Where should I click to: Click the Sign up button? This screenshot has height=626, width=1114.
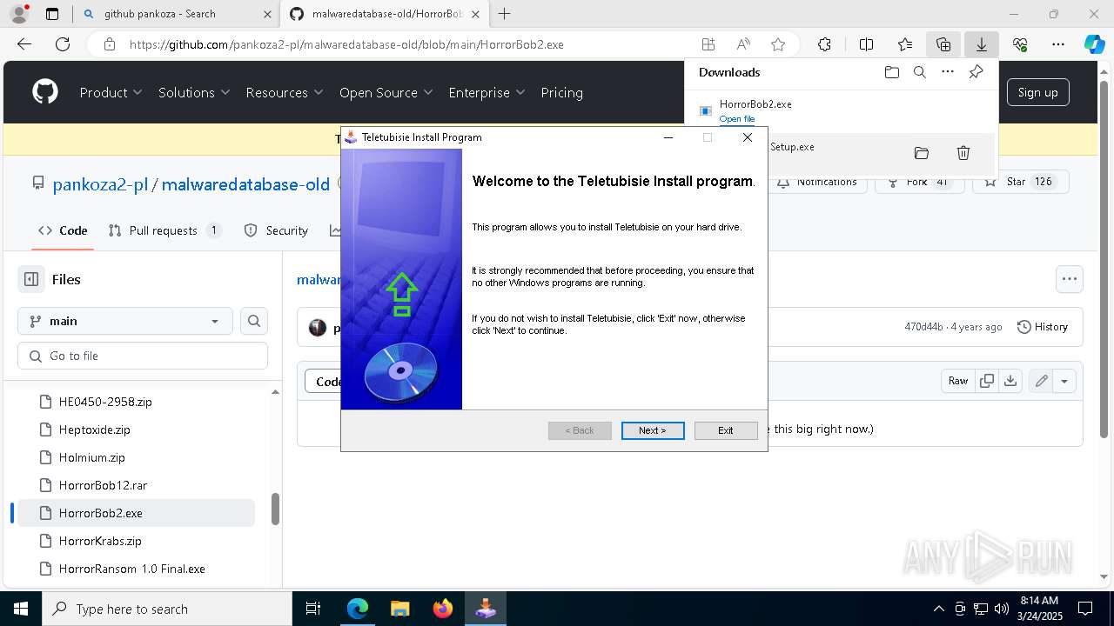pos(1037,92)
